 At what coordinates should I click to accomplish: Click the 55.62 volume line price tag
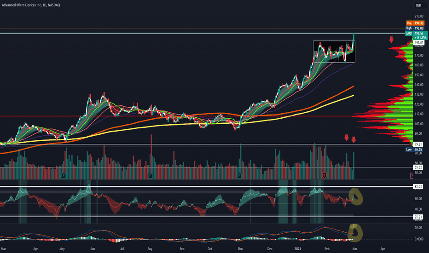tap(418, 167)
